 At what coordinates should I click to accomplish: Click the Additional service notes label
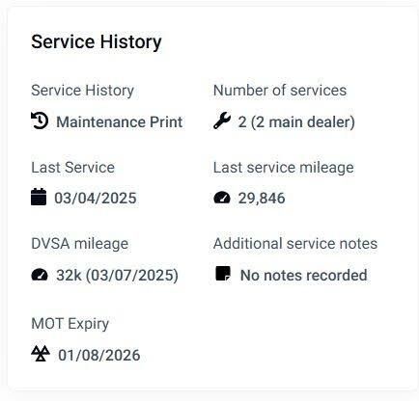click(x=295, y=244)
